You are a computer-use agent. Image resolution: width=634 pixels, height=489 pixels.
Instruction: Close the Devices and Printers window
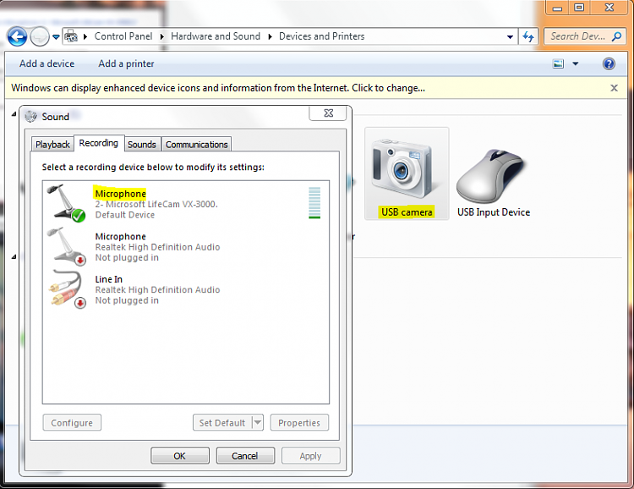point(609,8)
